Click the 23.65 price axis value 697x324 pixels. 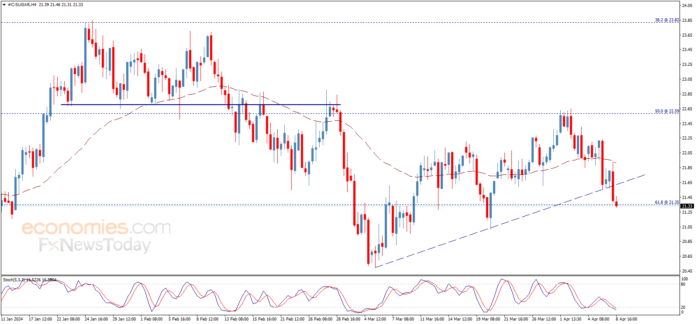click(687, 35)
